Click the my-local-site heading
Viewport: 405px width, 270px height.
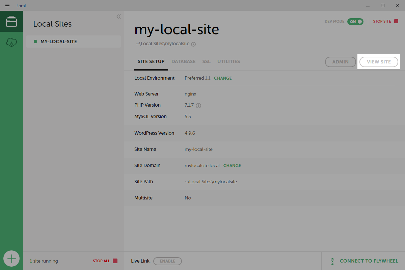pos(177,30)
